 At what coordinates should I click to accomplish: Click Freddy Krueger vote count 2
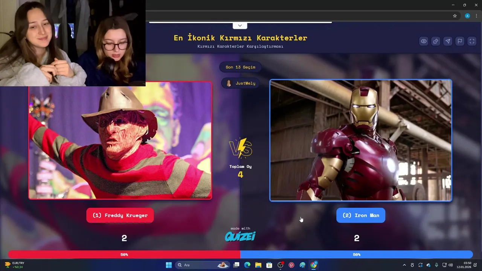[x=124, y=238]
